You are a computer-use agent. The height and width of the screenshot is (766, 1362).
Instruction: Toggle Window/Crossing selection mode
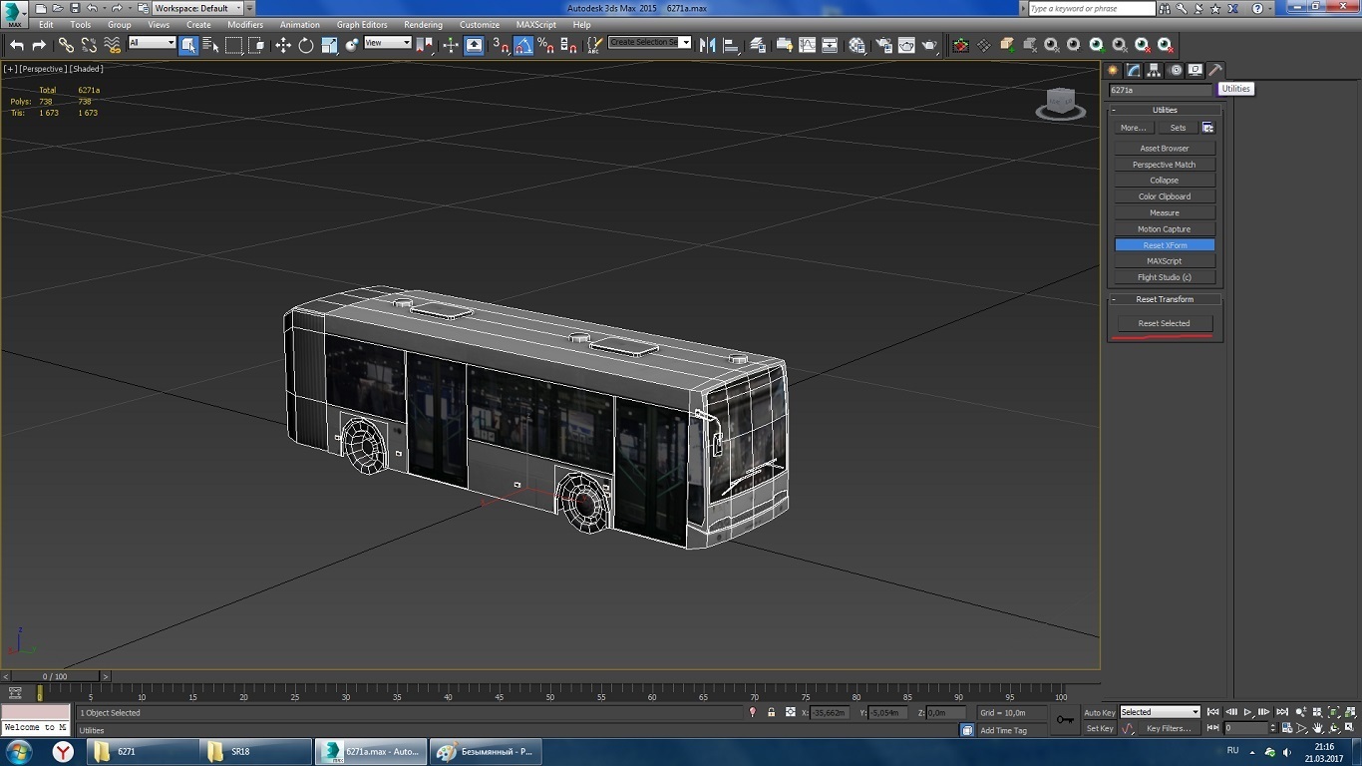tap(256, 45)
